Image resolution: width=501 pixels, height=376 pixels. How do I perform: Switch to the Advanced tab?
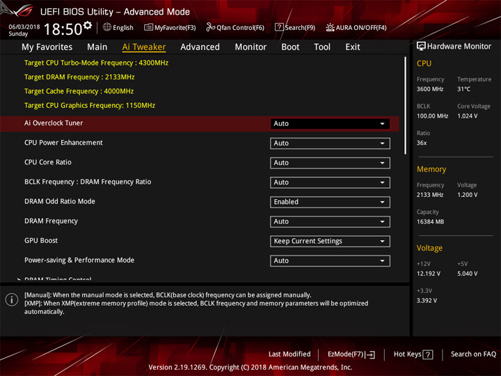pyautogui.click(x=200, y=47)
